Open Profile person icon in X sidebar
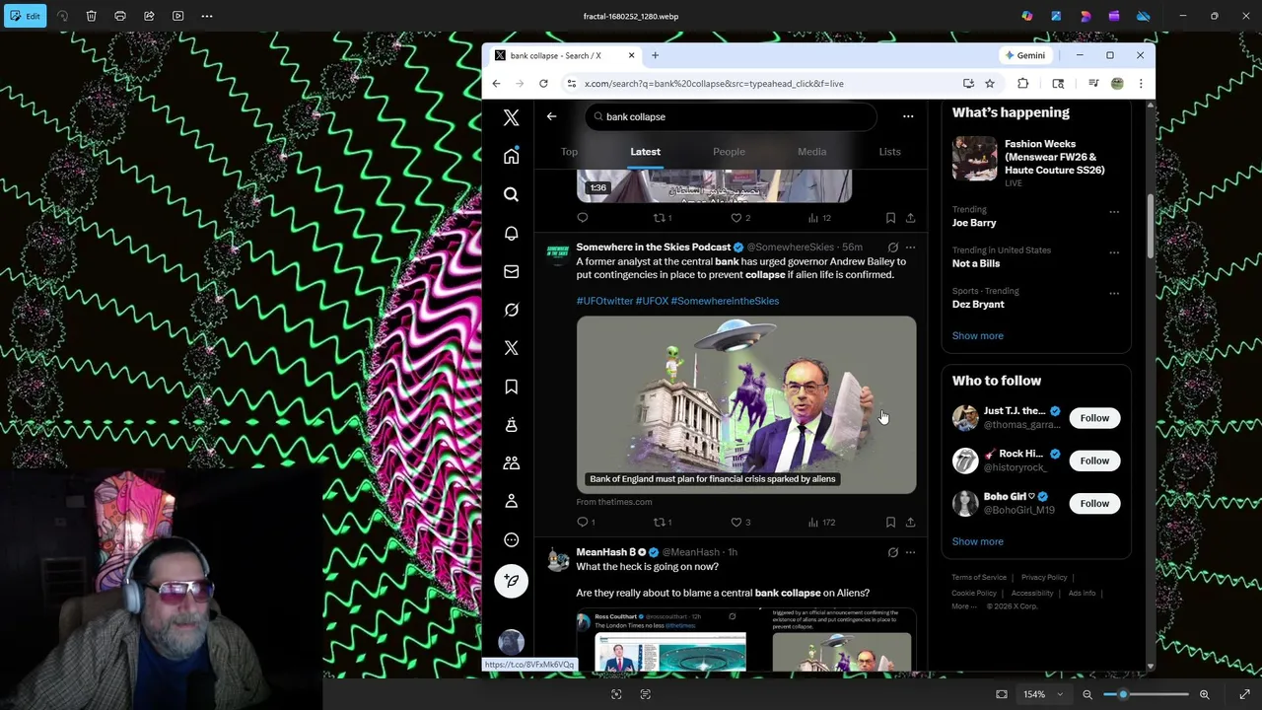This screenshot has width=1262, height=710. coord(511,501)
